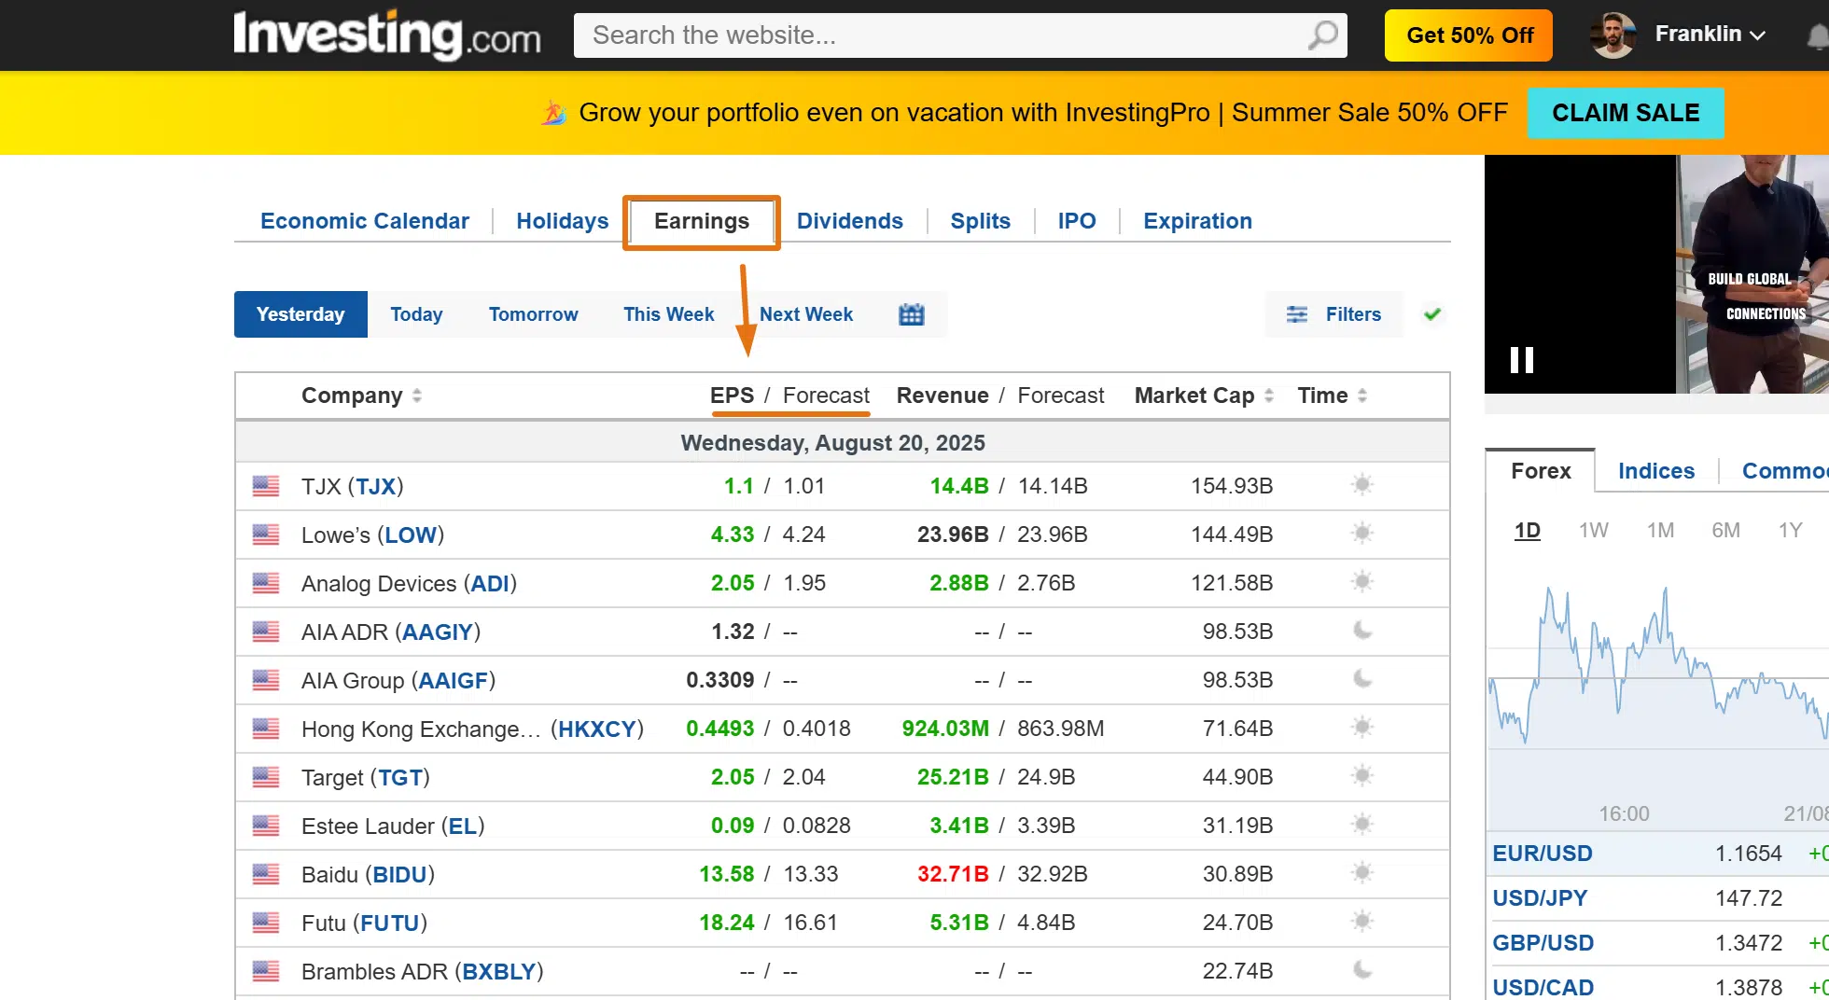Image resolution: width=1829 pixels, height=1000 pixels.
Task: Click the US flag beside Analog Devices
Action: (x=266, y=583)
